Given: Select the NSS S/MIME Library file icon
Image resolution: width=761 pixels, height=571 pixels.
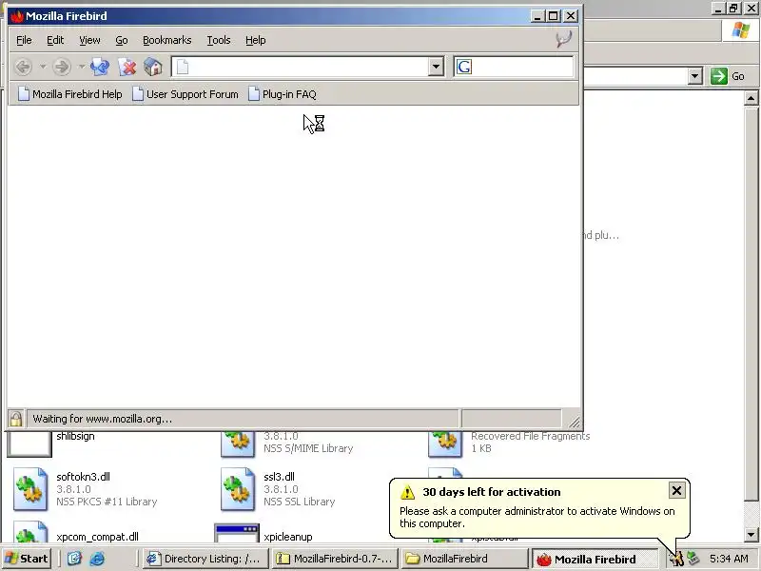Looking at the screenshot, I should coord(237,443).
